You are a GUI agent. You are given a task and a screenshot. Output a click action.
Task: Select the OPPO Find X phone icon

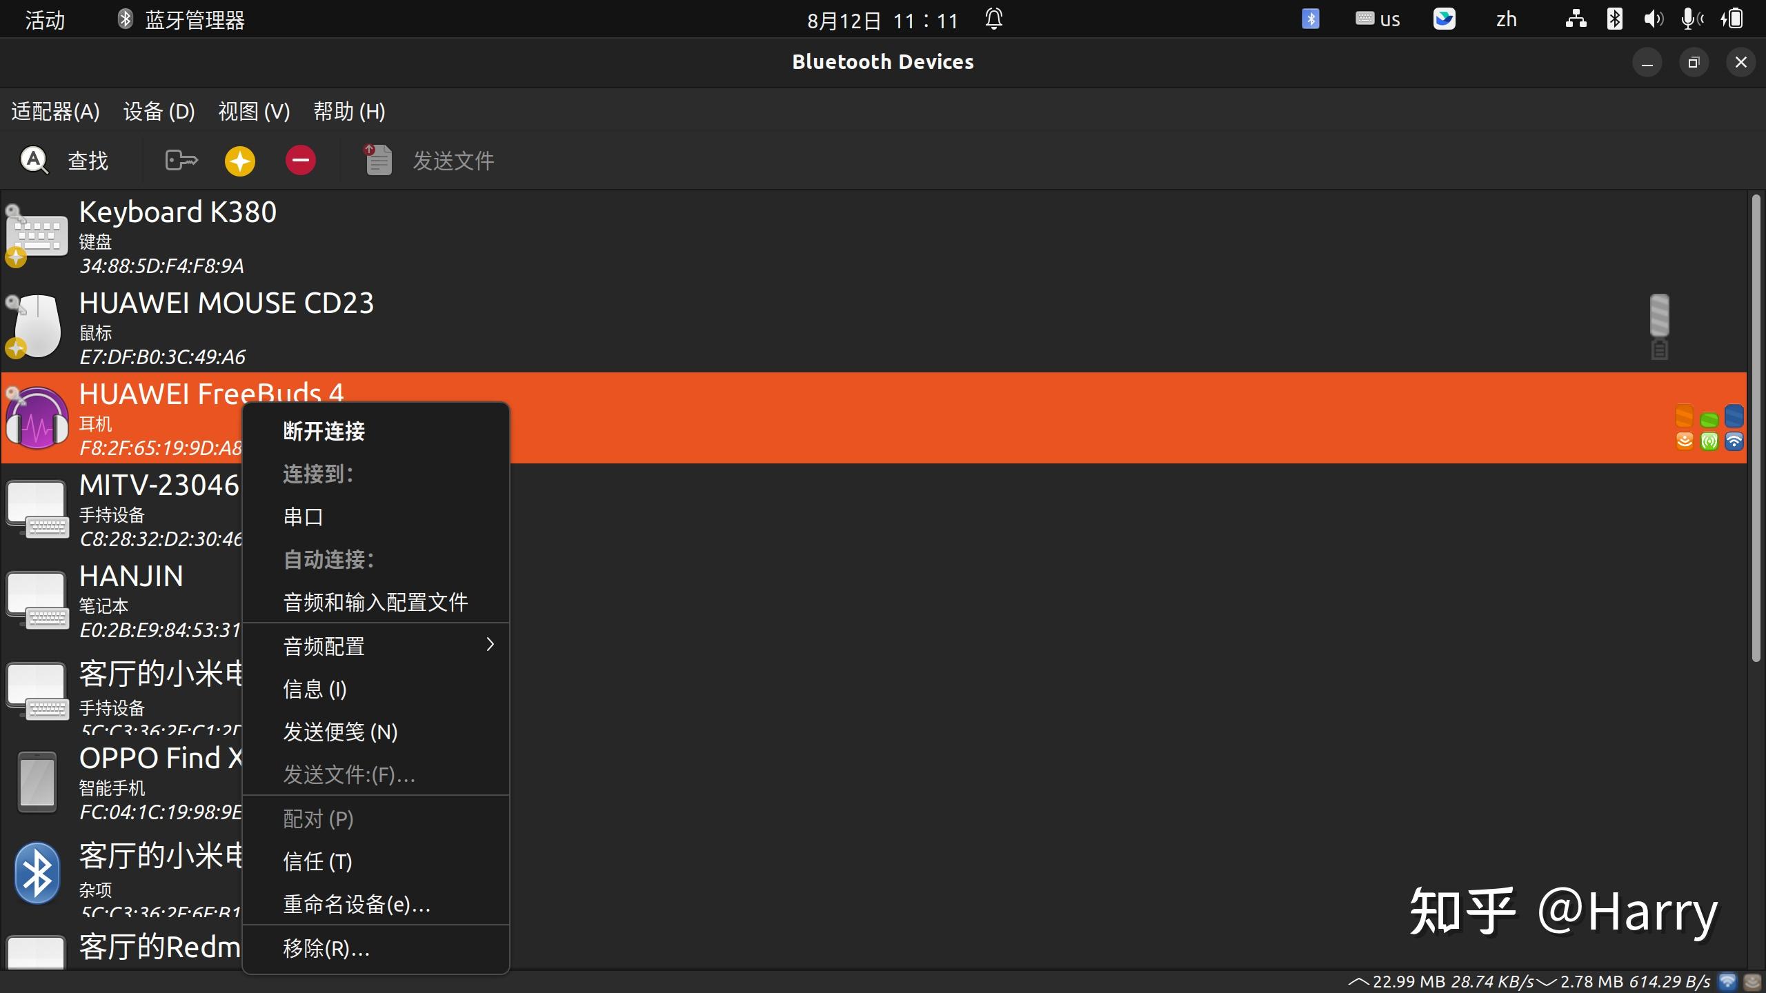[x=37, y=782]
